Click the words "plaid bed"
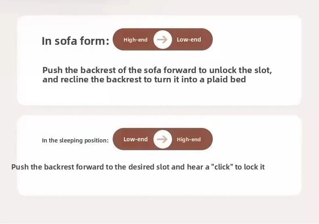The width and height of the screenshot is (319, 224). (227, 80)
